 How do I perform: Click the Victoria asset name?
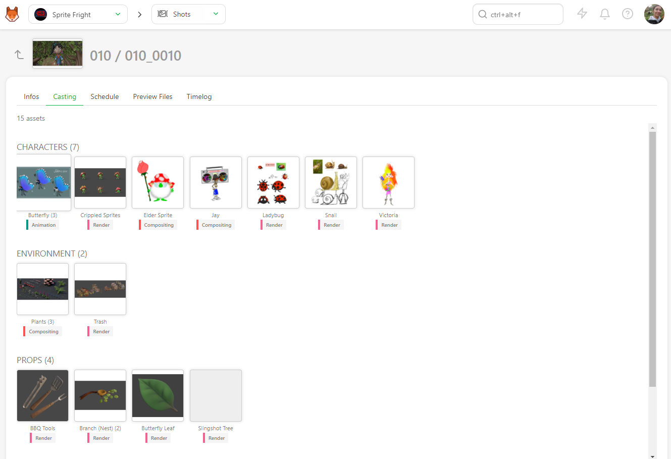point(388,215)
